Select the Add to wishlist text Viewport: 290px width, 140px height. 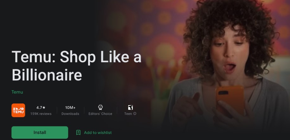point(98,133)
